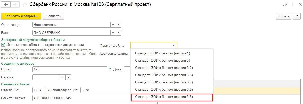Open the More (Еще) actions button
This screenshot has width=303, height=104.
coord(284,16)
